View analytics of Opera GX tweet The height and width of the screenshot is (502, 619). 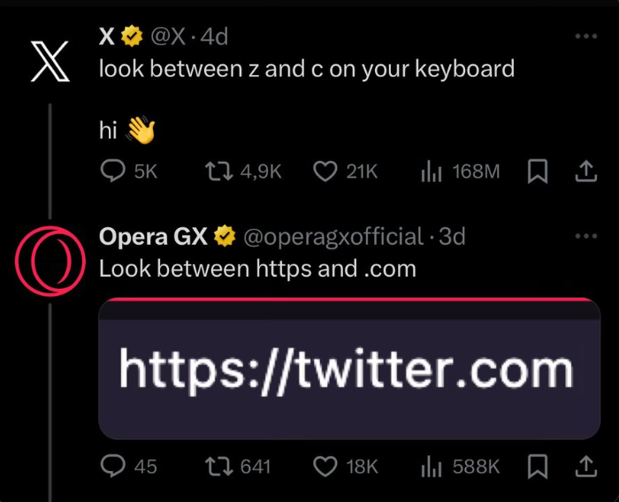(x=431, y=466)
